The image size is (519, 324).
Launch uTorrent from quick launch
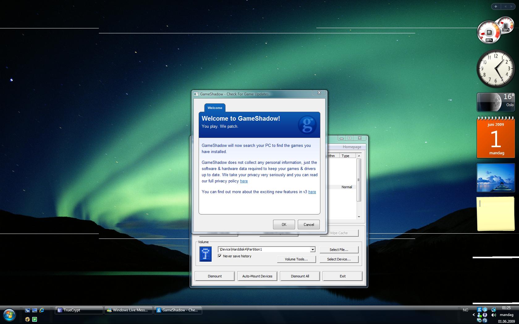tap(35, 319)
